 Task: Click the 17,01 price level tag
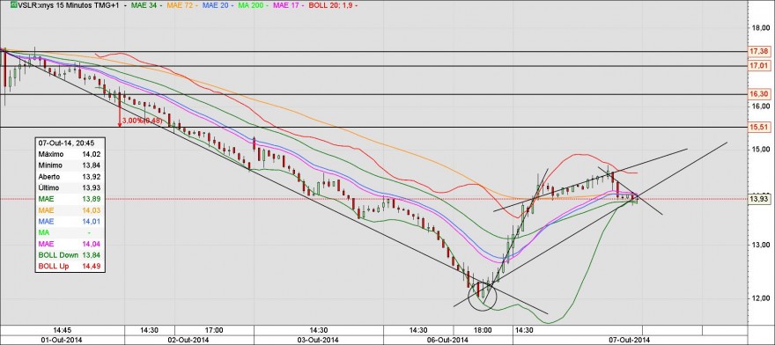coord(758,65)
